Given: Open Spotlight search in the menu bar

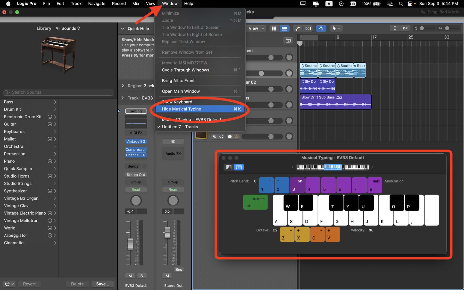Looking at the screenshot, I should tap(401, 4).
